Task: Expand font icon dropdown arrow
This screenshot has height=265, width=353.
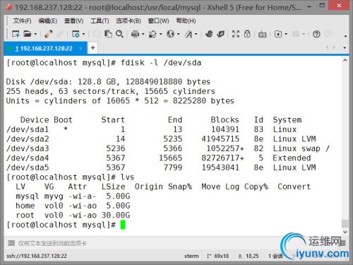Action: coord(196,35)
